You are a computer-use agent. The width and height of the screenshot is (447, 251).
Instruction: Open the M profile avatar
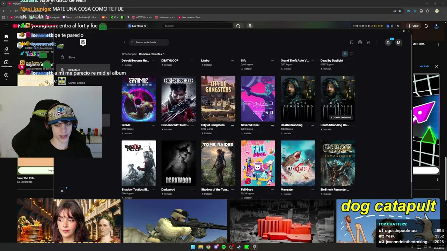coord(398,43)
